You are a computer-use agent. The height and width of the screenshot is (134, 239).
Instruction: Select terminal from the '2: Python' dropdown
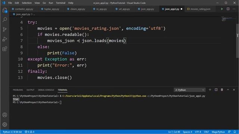pos(189,90)
